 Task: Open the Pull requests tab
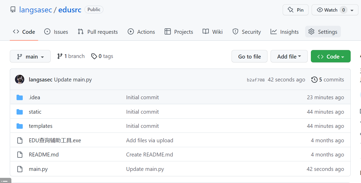(98, 32)
